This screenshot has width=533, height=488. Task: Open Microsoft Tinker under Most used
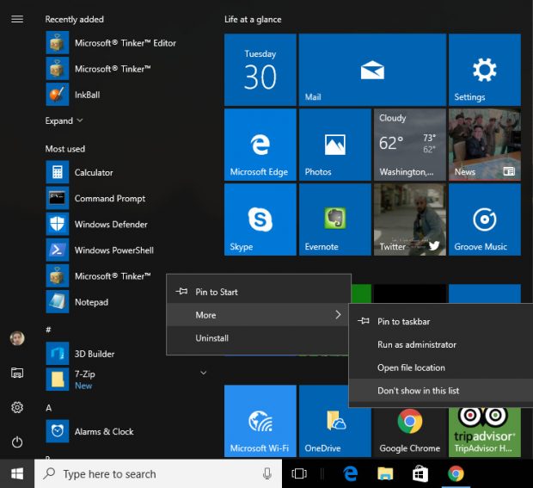pyautogui.click(x=99, y=275)
